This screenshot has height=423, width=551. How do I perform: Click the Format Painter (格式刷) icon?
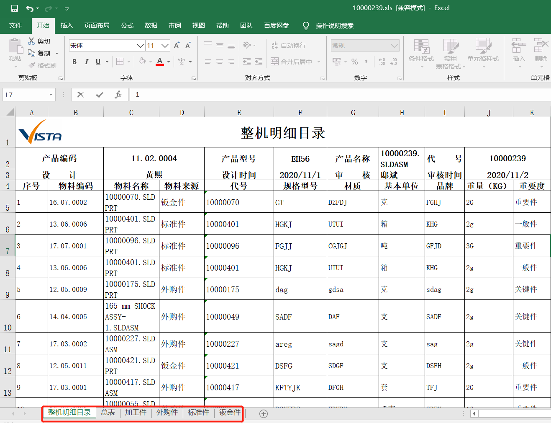click(32, 65)
